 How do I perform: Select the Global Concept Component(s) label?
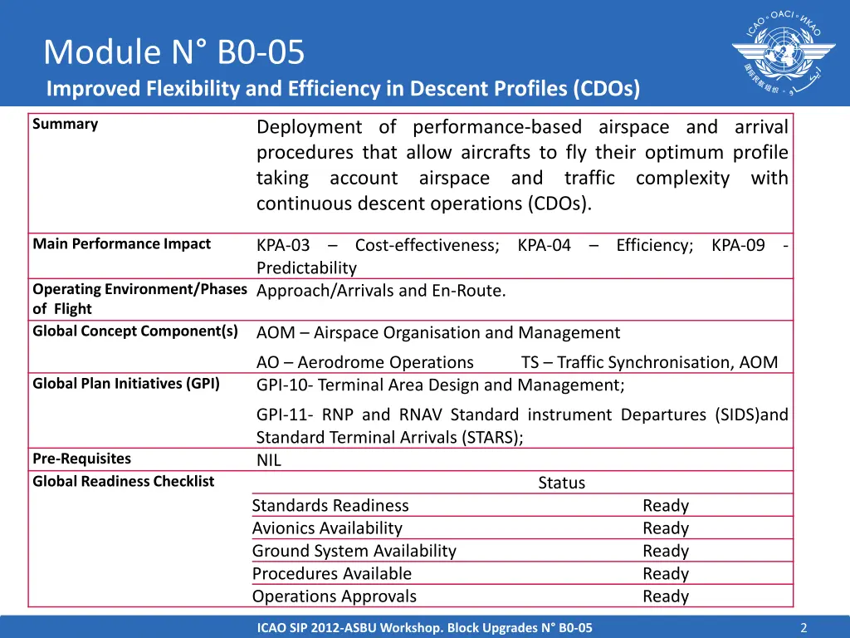135,331
